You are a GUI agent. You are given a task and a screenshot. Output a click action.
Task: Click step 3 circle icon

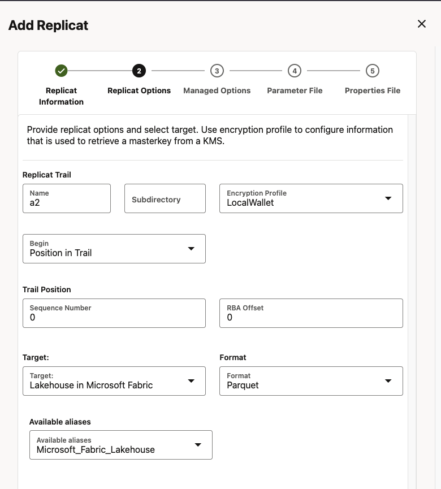[x=217, y=71]
